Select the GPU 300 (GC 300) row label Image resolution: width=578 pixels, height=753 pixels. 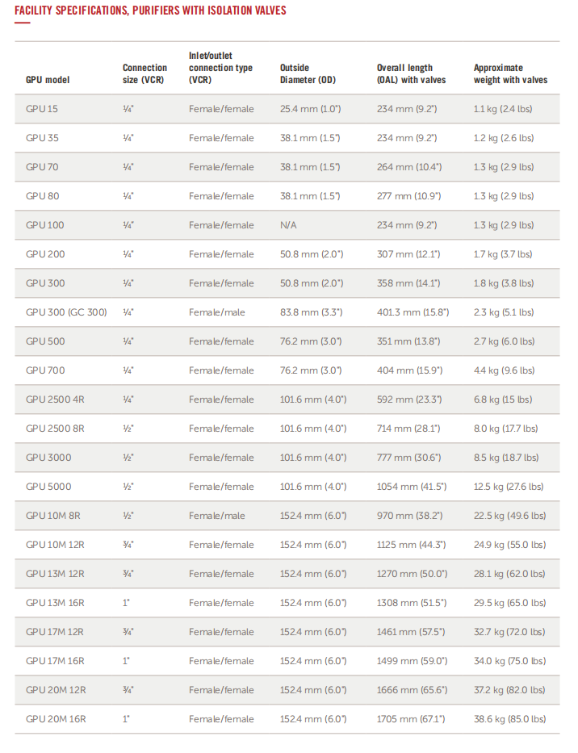(x=66, y=312)
